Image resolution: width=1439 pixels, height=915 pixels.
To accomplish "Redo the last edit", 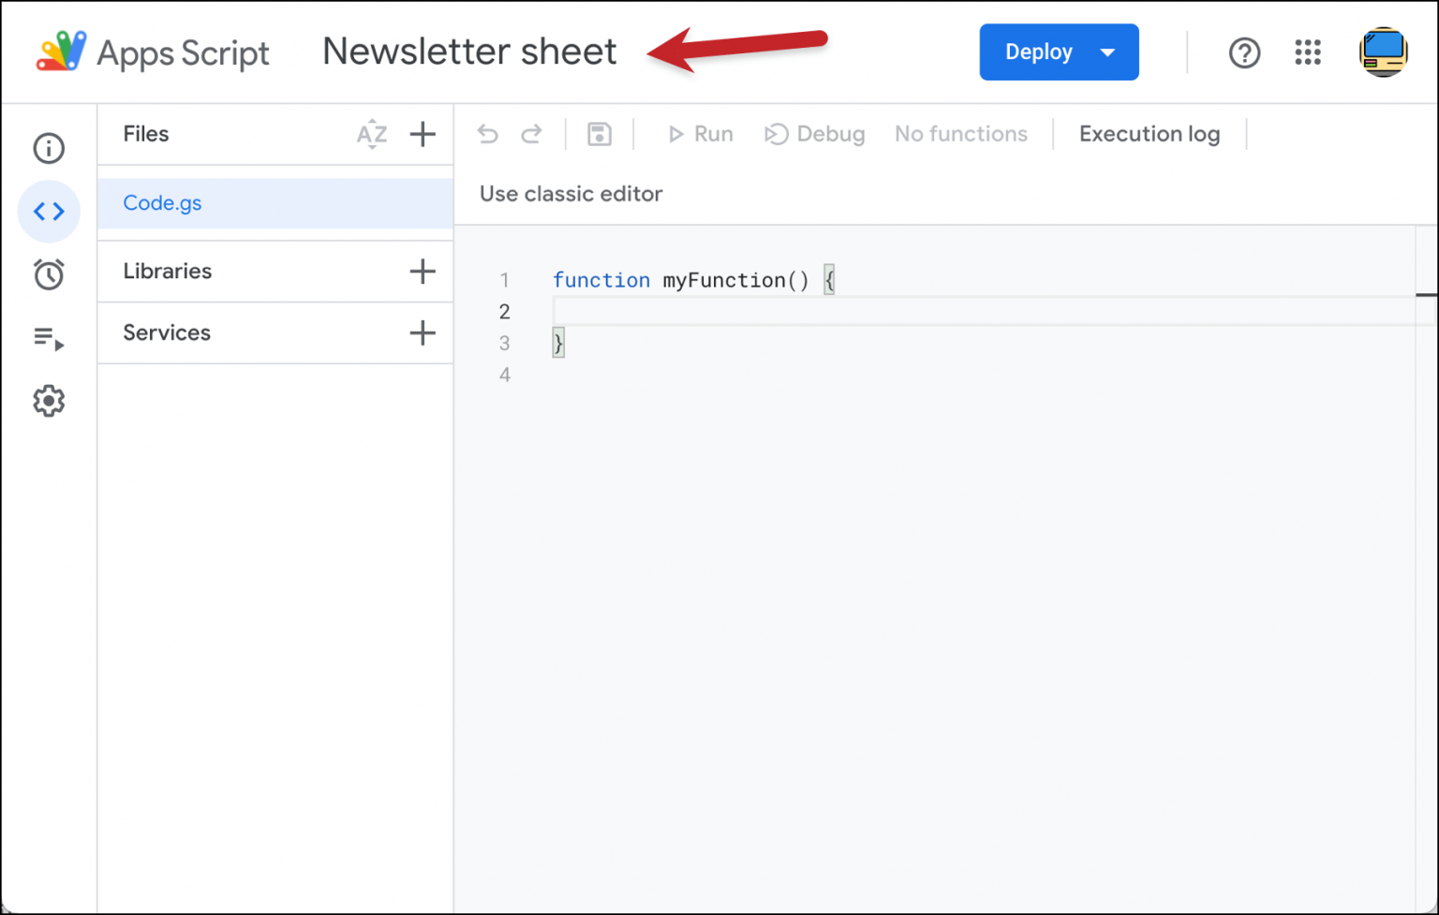I will (x=531, y=134).
